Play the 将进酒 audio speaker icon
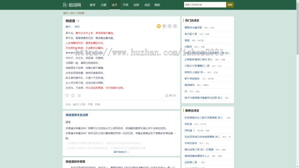Viewport: 299px width, 168px height. coord(78,21)
